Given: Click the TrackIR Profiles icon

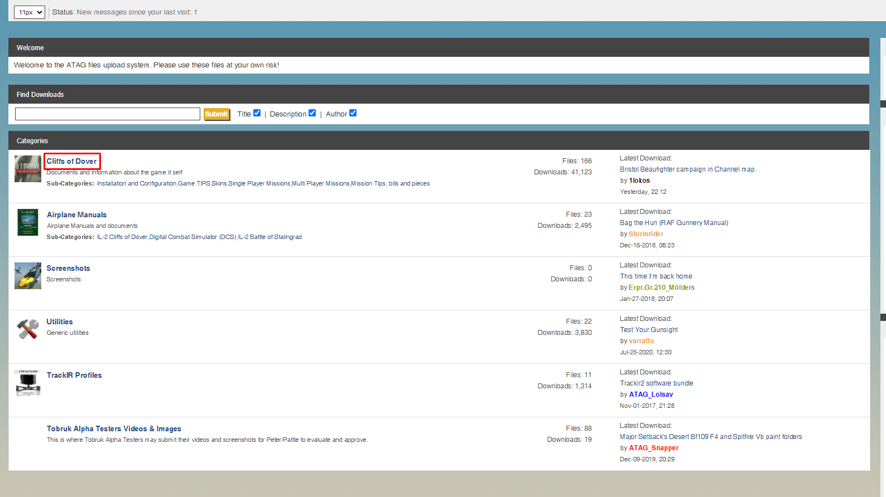Looking at the screenshot, I should point(28,383).
